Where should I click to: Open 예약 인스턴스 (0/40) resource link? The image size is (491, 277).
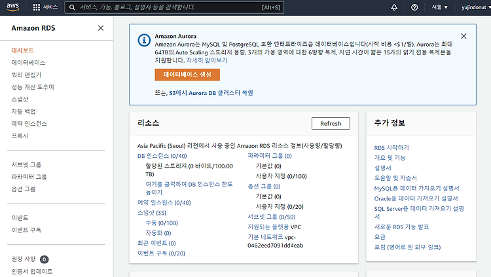click(164, 203)
